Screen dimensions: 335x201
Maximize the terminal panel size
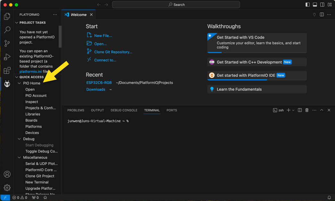(x=322, y=110)
